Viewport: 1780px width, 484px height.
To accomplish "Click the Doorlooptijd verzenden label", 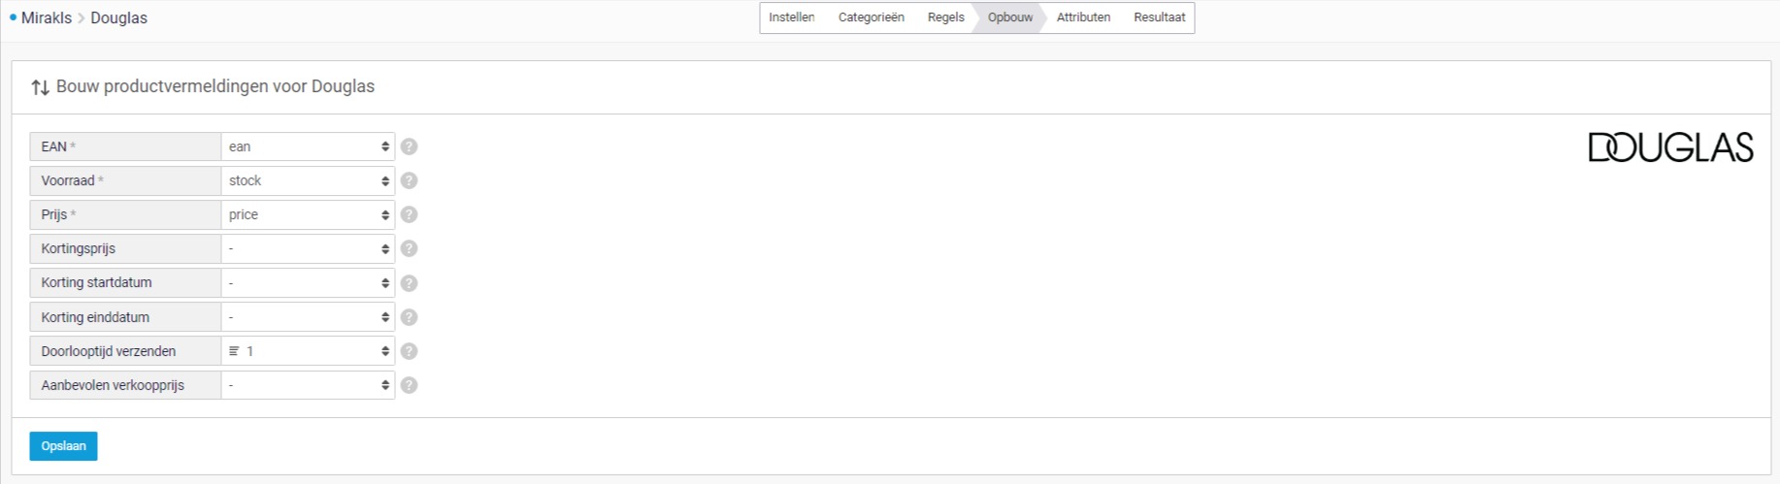I will [125, 351].
